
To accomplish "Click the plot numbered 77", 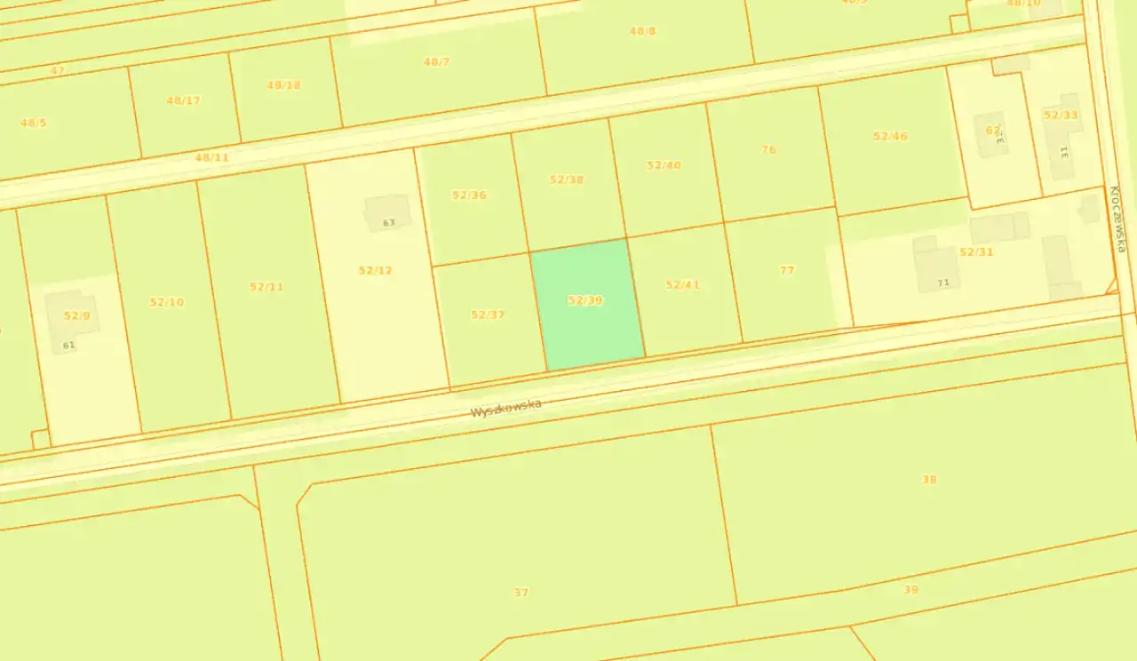I will pos(786,271).
